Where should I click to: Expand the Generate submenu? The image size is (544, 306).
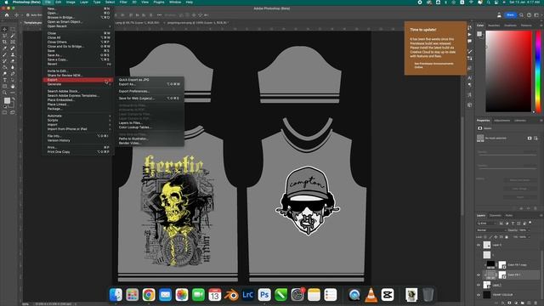tap(79, 84)
